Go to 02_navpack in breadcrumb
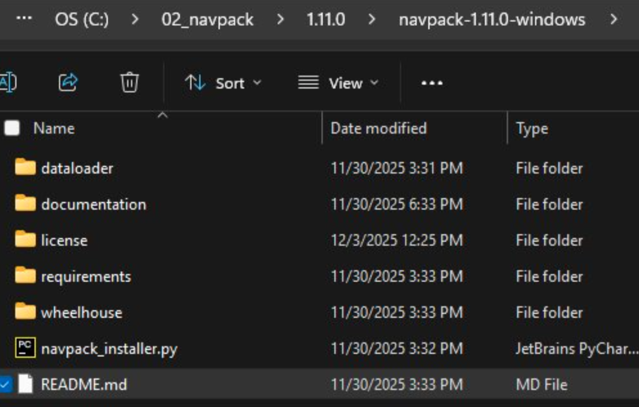This screenshot has width=639, height=407. point(208,20)
